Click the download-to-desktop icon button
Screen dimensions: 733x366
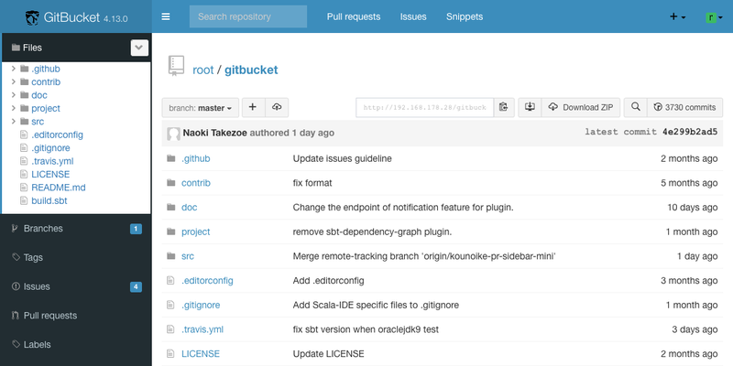click(x=530, y=107)
